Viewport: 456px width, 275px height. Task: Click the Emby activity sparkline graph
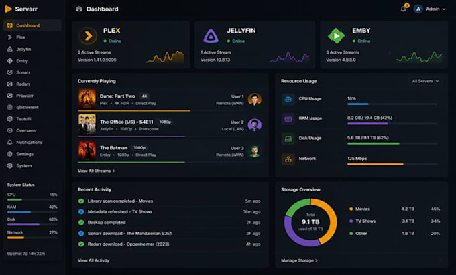tap(419, 57)
